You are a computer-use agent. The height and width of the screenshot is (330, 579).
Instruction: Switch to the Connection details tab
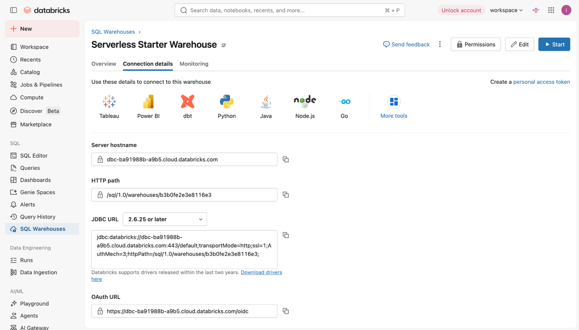(148, 64)
